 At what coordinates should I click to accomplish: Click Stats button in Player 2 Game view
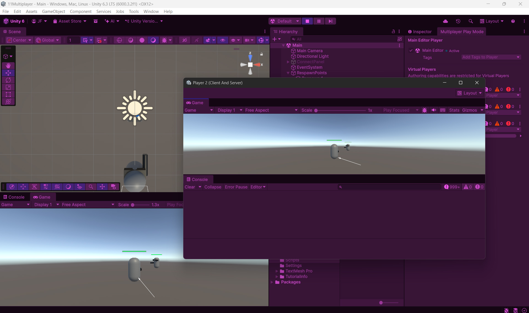click(454, 110)
